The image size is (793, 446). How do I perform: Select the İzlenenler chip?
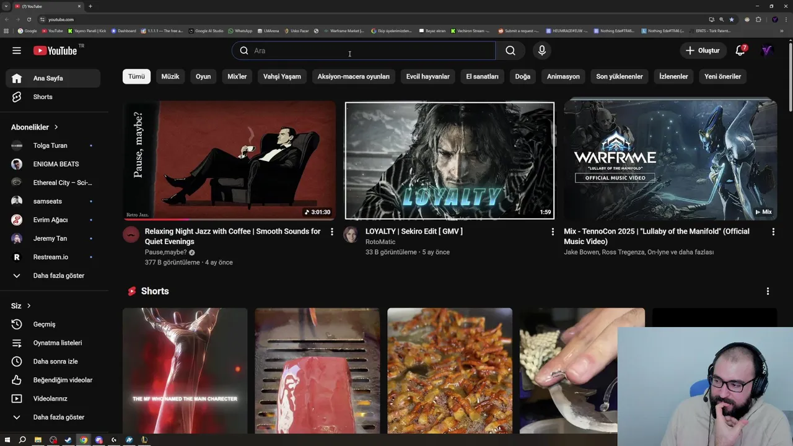point(673,76)
